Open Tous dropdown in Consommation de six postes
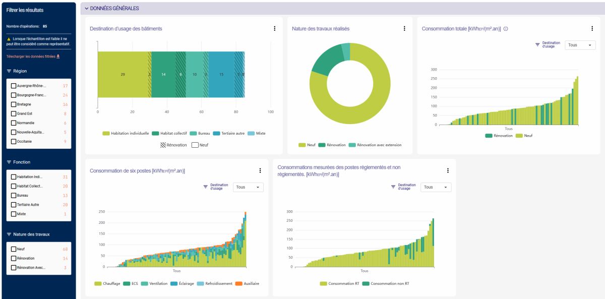The width and height of the screenshot is (605, 299). coord(248,187)
